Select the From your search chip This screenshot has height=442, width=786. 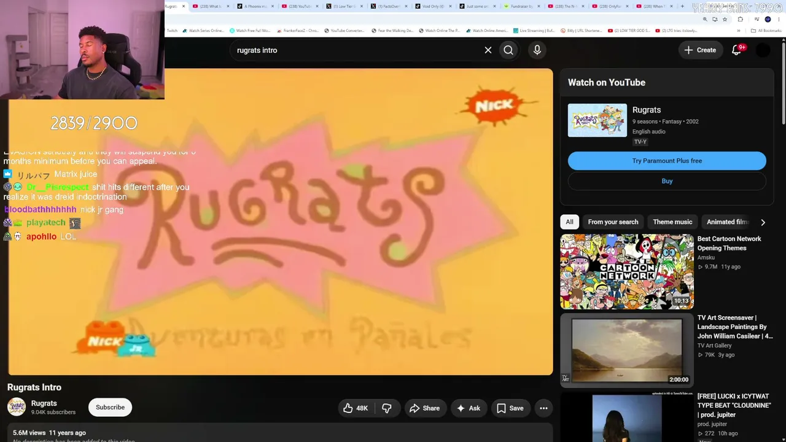pos(613,222)
